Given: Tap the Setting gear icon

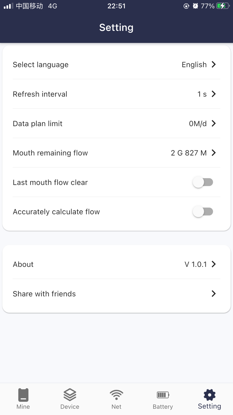Looking at the screenshot, I should coord(209,395).
